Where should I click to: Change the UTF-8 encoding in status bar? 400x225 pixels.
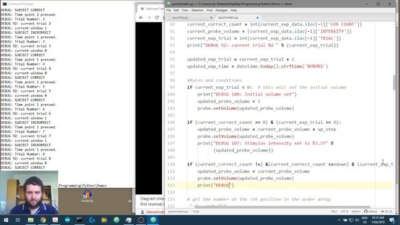(344, 211)
